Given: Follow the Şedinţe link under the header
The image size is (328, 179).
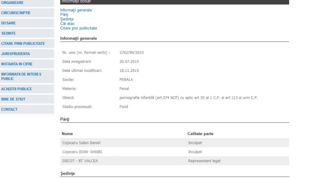Looking at the screenshot, I should 67,19.
